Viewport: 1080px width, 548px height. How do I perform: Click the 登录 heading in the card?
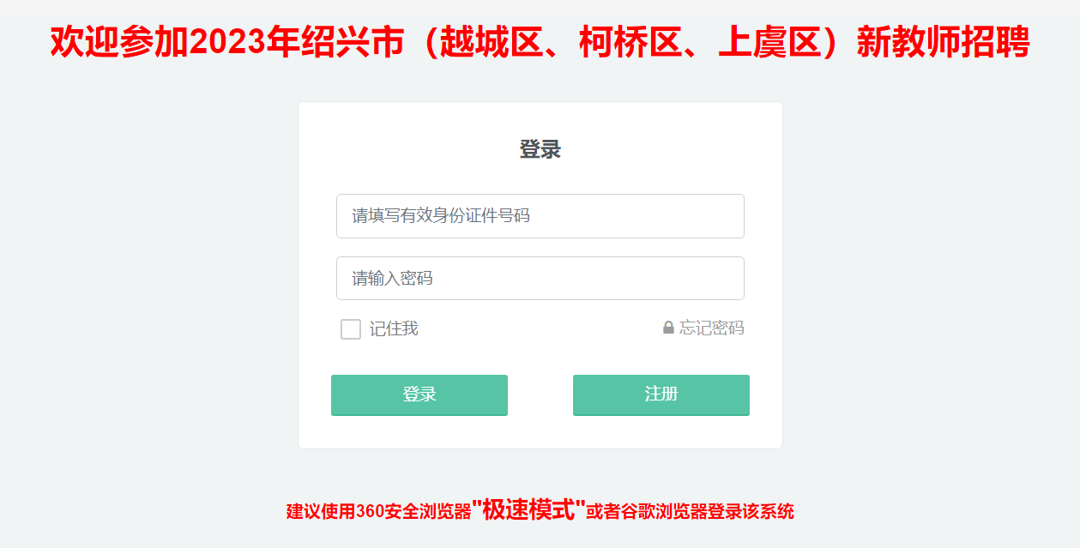[x=540, y=149]
